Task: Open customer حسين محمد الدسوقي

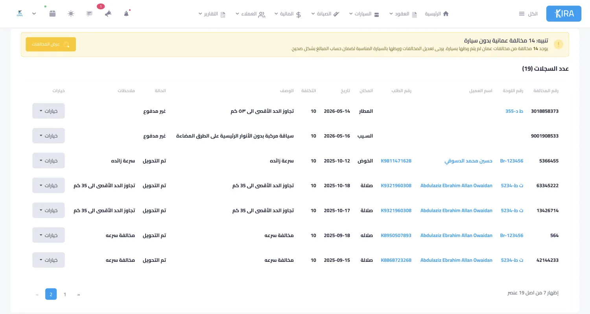Action: point(468,161)
